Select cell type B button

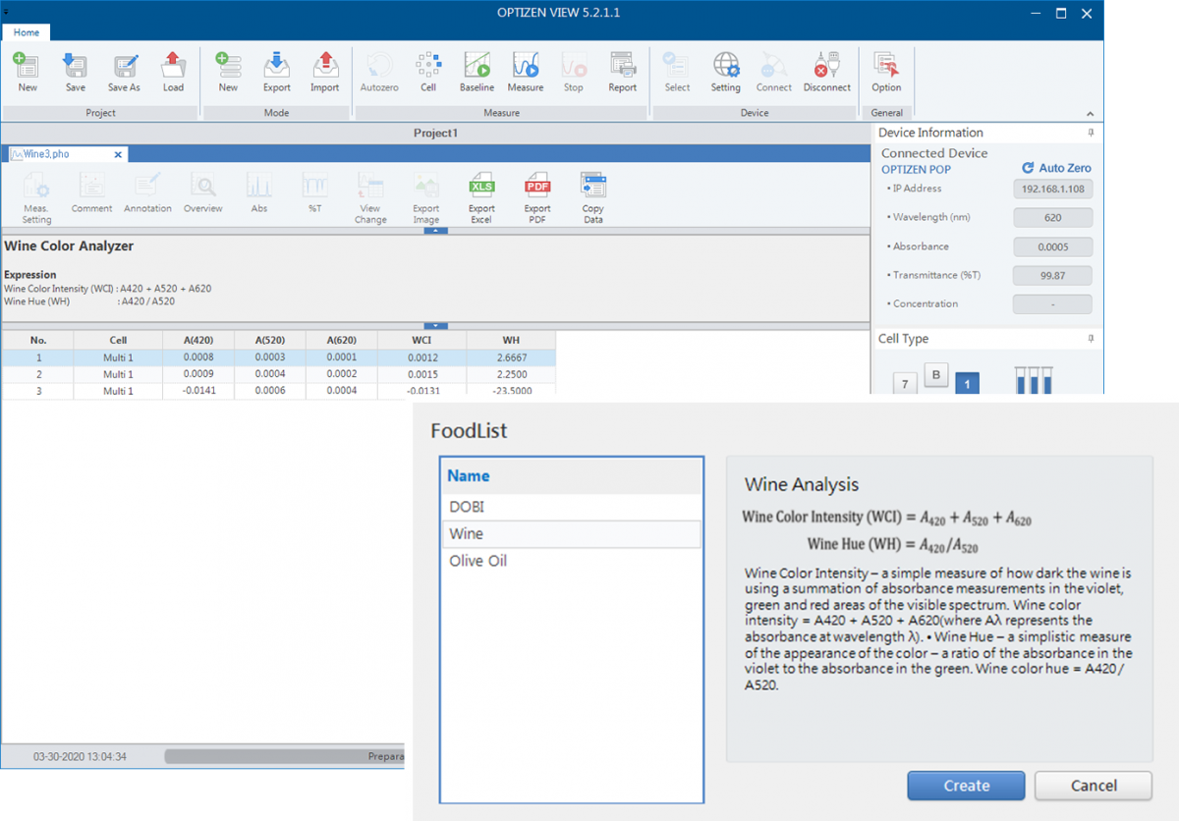click(936, 374)
